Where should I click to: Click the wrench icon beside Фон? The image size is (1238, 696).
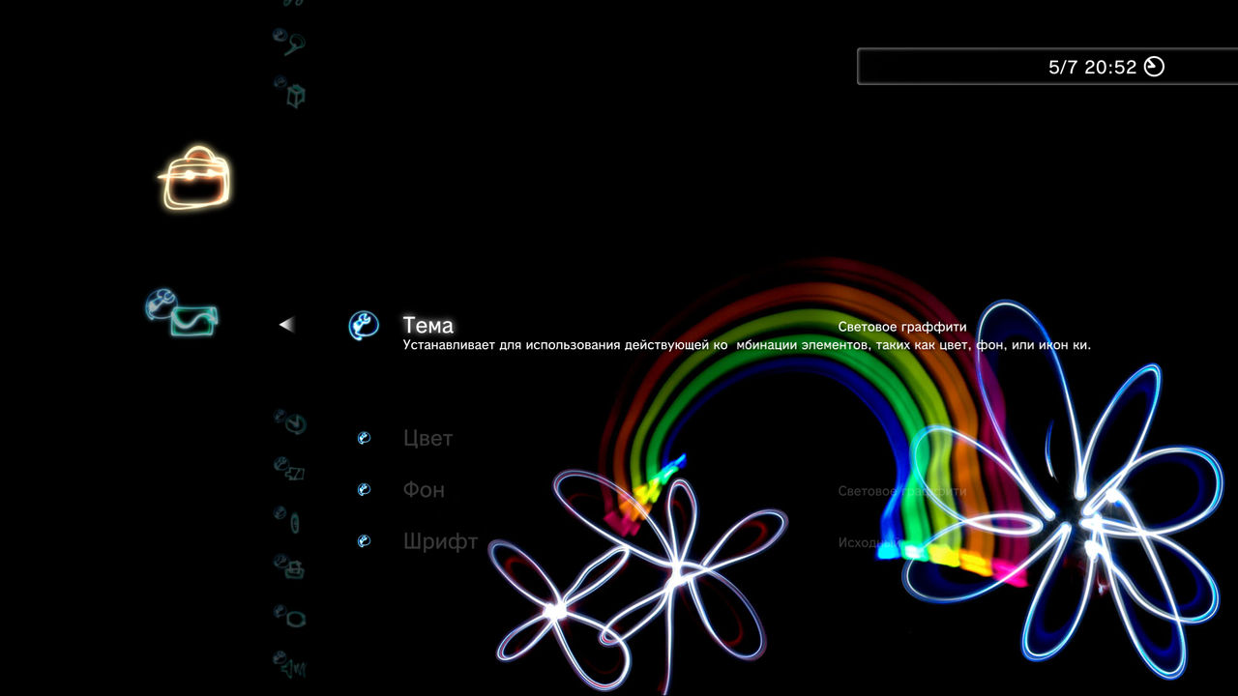(x=364, y=490)
